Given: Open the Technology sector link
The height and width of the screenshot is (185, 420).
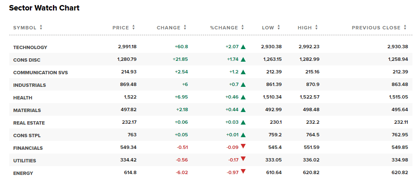Looking at the screenshot, I should [x=30, y=47].
